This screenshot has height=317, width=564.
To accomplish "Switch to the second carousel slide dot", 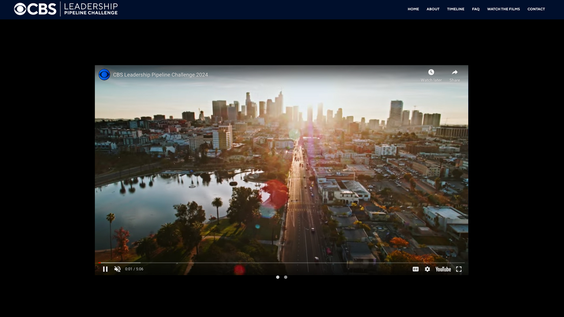I will coord(286,277).
